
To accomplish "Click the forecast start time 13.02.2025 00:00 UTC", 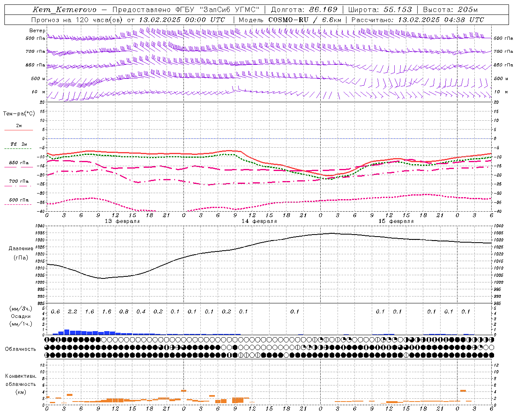I will [x=182, y=20].
